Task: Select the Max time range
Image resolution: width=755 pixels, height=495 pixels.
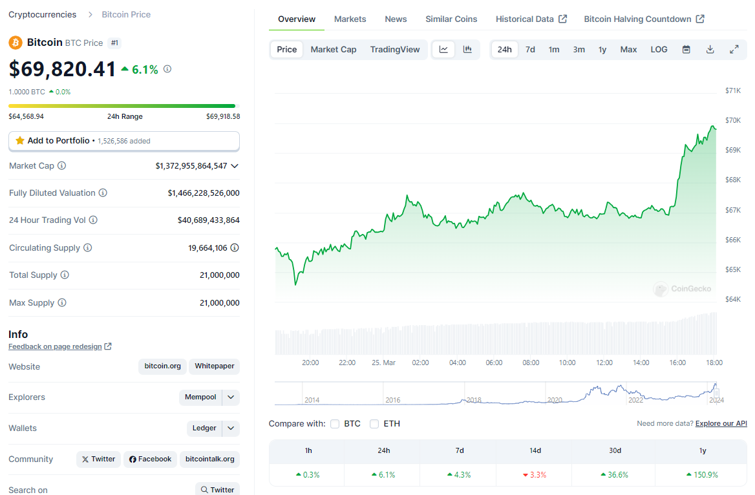Action: point(628,50)
